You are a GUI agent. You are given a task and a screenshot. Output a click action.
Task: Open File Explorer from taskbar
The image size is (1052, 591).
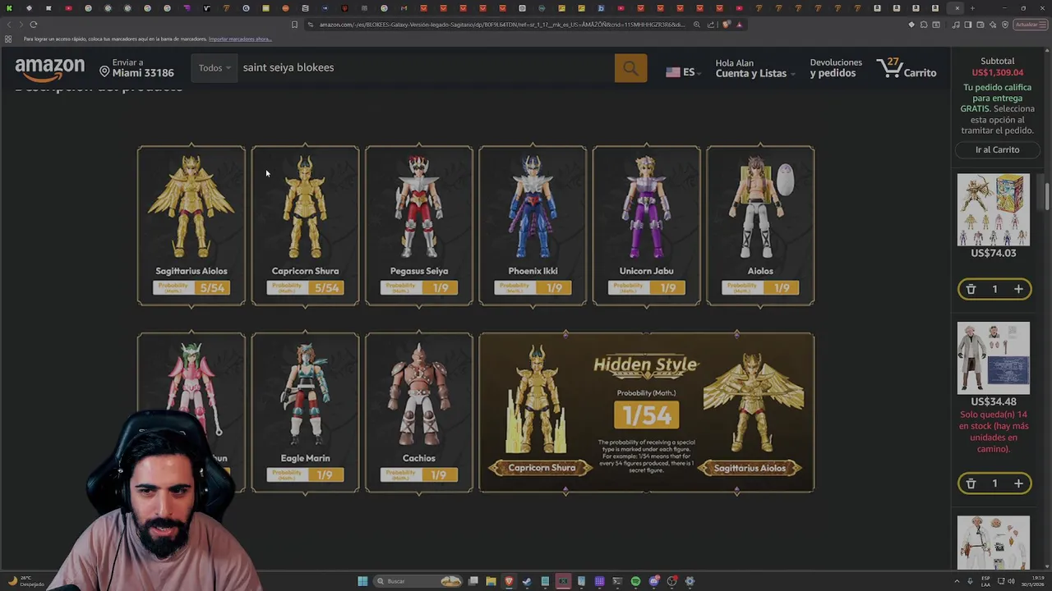coord(491,581)
